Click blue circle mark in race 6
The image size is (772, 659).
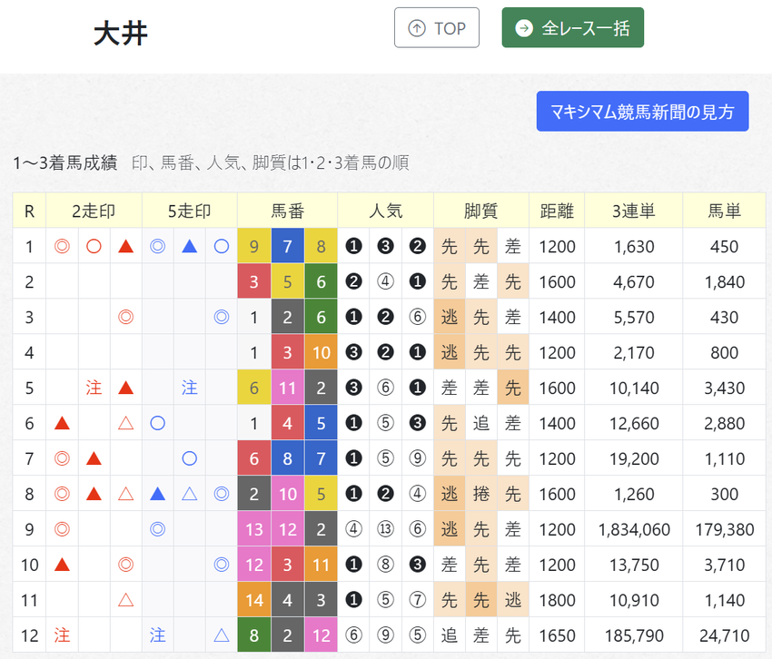tap(157, 423)
